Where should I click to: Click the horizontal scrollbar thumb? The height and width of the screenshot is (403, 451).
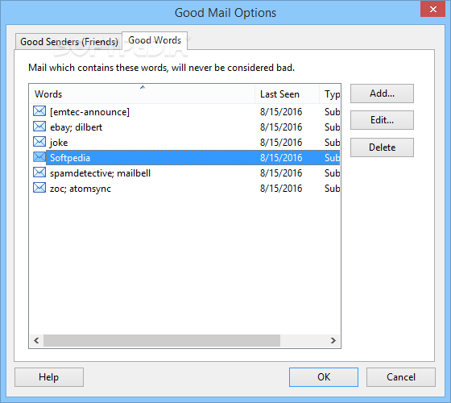tap(162, 340)
